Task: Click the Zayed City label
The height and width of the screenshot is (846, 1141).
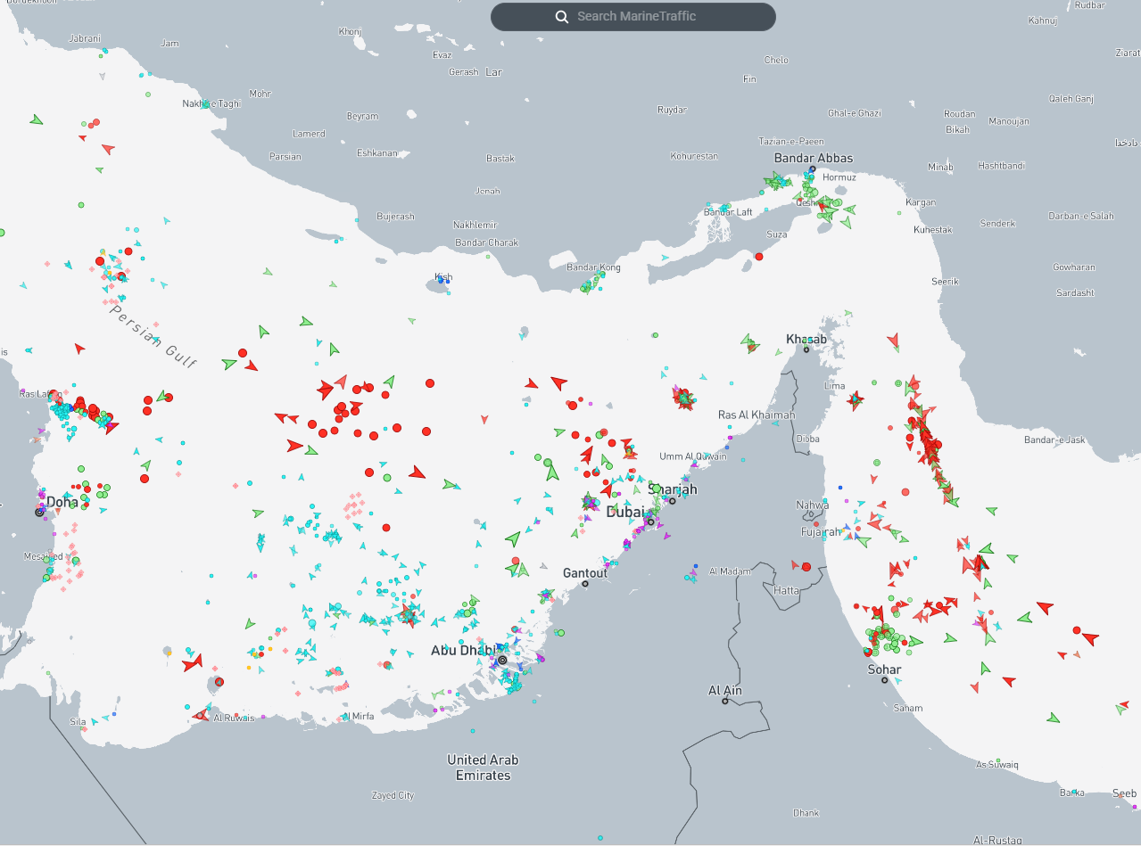Action: coord(393,795)
